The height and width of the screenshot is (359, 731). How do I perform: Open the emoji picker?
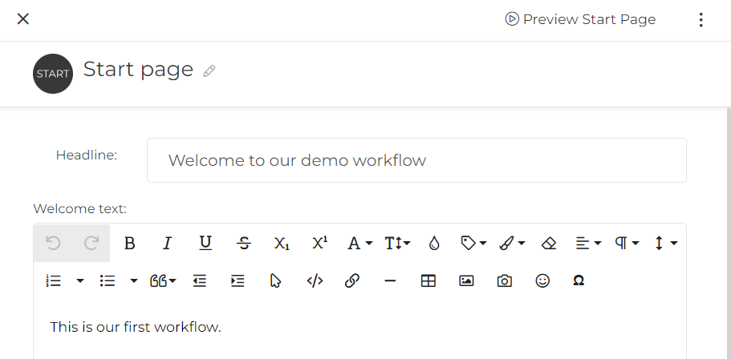point(542,280)
